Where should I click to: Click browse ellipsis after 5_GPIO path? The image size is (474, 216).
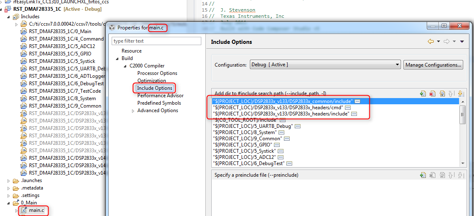point(277,145)
